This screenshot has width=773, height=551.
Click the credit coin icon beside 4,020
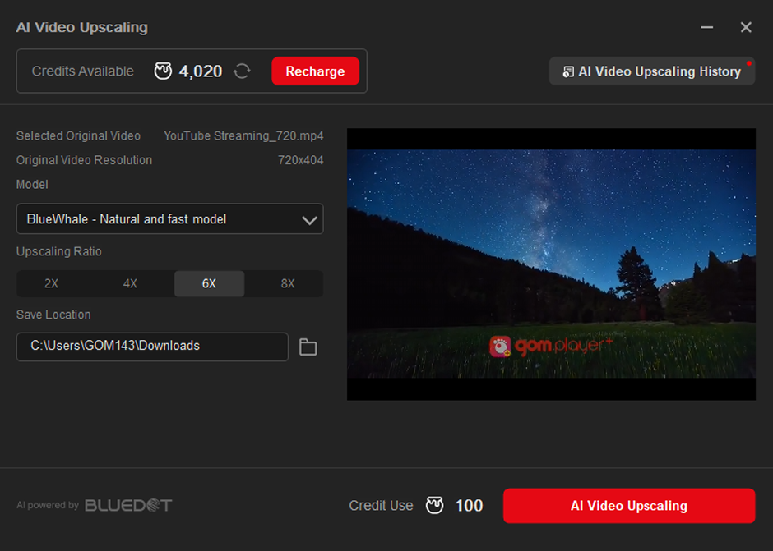(x=163, y=71)
